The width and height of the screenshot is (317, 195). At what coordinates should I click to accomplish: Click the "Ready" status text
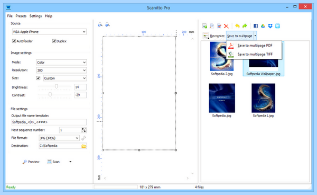tap(11, 187)
